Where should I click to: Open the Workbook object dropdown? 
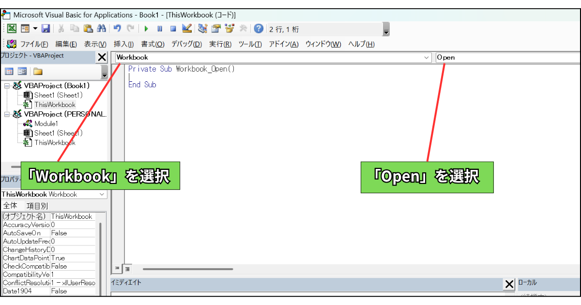point(427,57)
